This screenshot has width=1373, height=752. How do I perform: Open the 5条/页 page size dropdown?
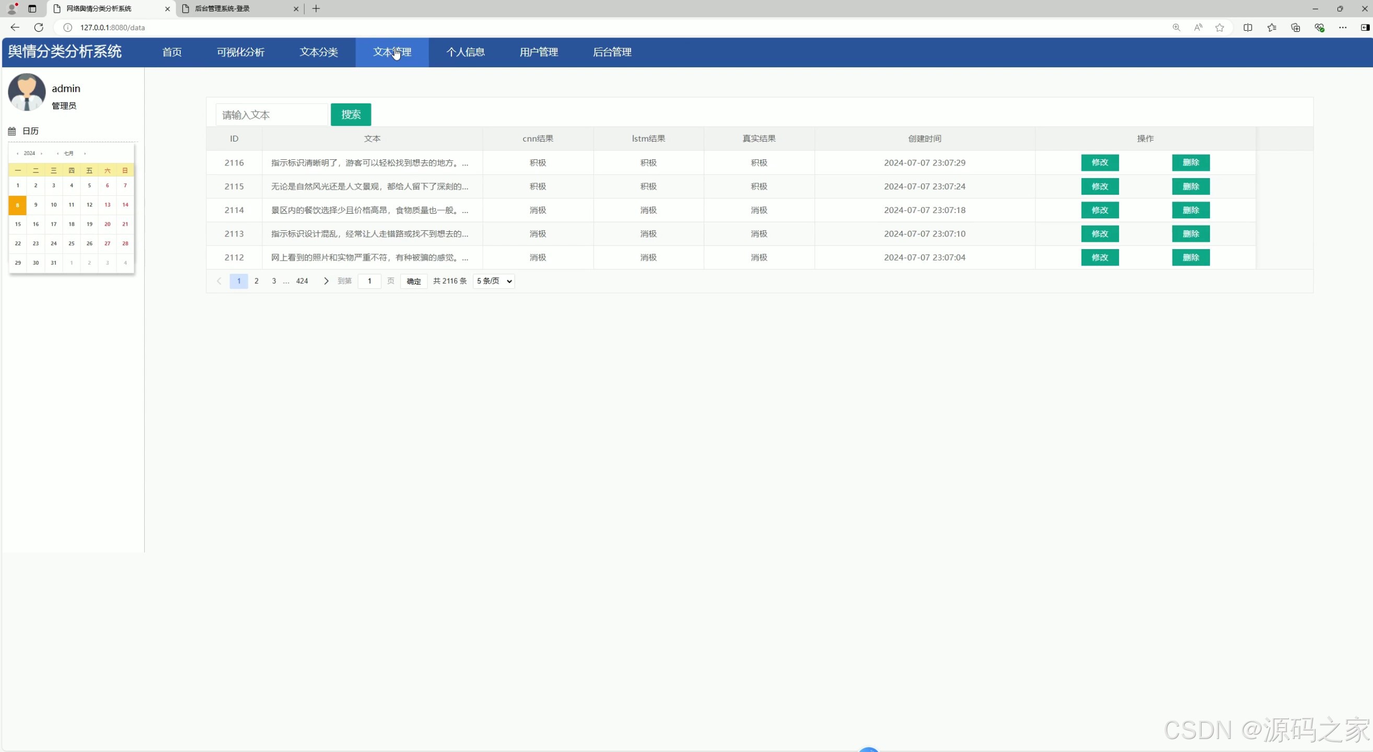(x=494, y=281)
